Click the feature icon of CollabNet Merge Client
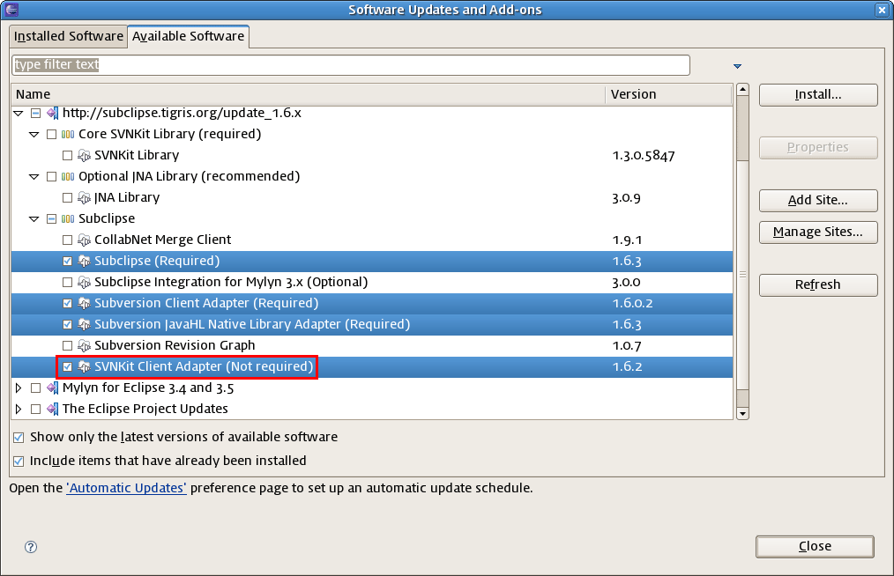The width and height of the screenshot is (894, 576). pos(84,240)
